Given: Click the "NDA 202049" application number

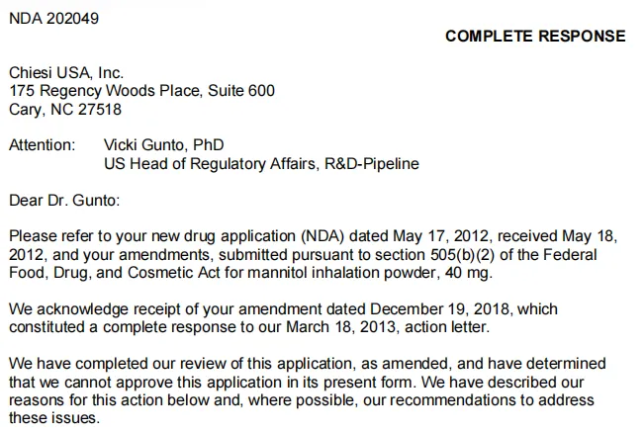Looking at the screenshot, I should pyautogui.click(x=53, y=18).
